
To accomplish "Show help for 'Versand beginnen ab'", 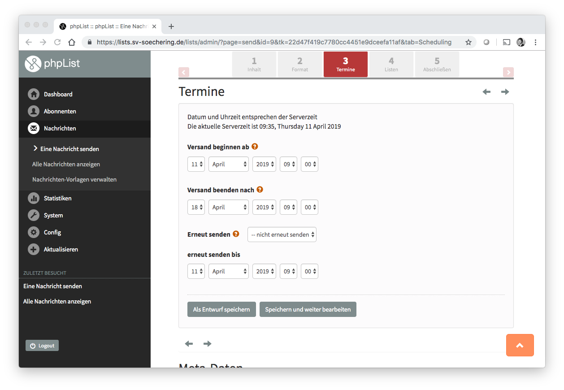I will [255, 147].
